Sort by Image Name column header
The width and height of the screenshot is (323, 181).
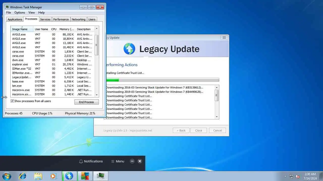[x=22, y=29]
